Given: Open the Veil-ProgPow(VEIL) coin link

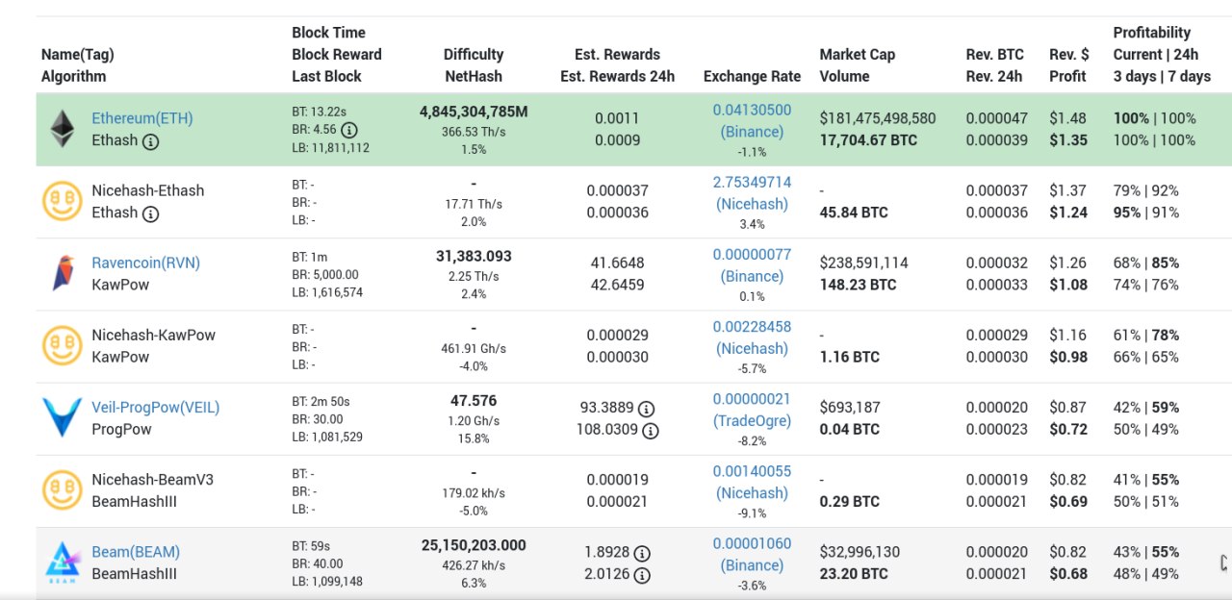Looking at the screenshot, I should (156, 407).
